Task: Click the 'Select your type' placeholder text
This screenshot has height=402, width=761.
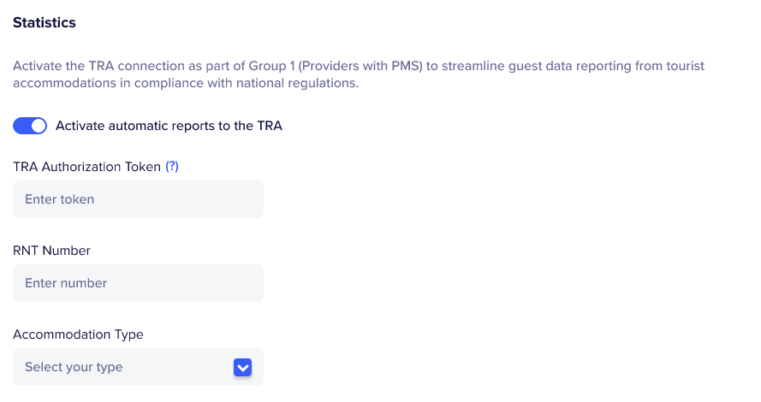Action: click(74, 367)
